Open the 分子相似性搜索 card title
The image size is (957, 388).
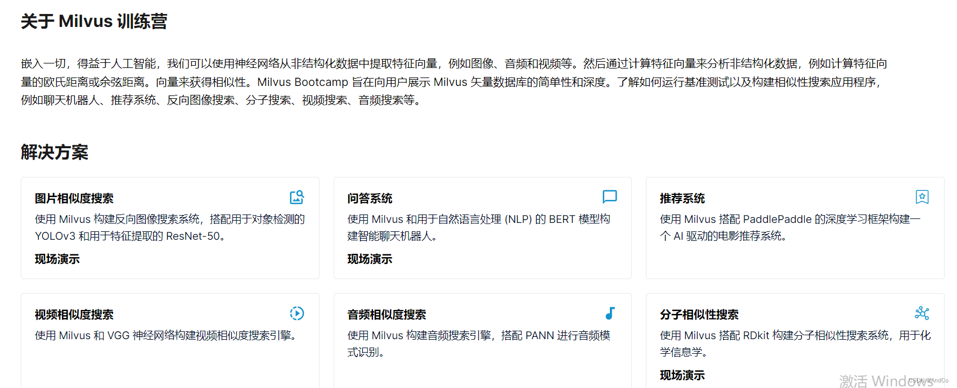point(699,315)
